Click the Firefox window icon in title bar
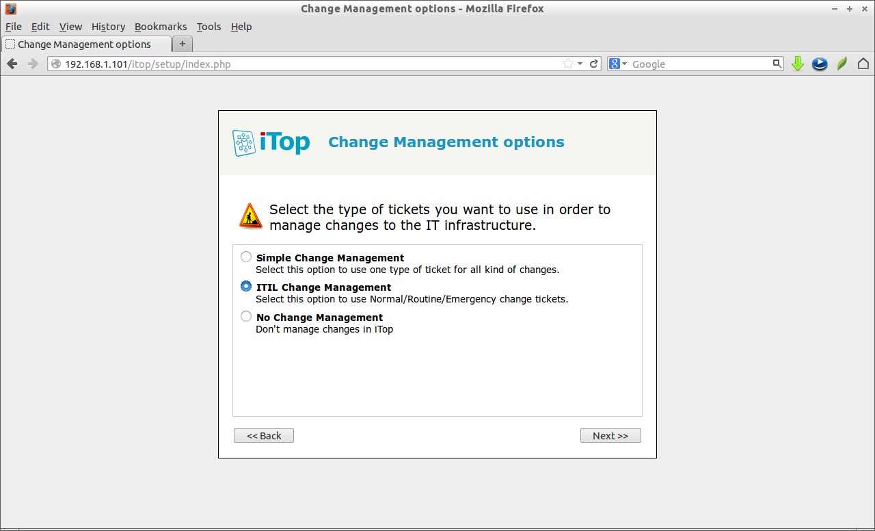The image size is (875, 531). point(10,9)
